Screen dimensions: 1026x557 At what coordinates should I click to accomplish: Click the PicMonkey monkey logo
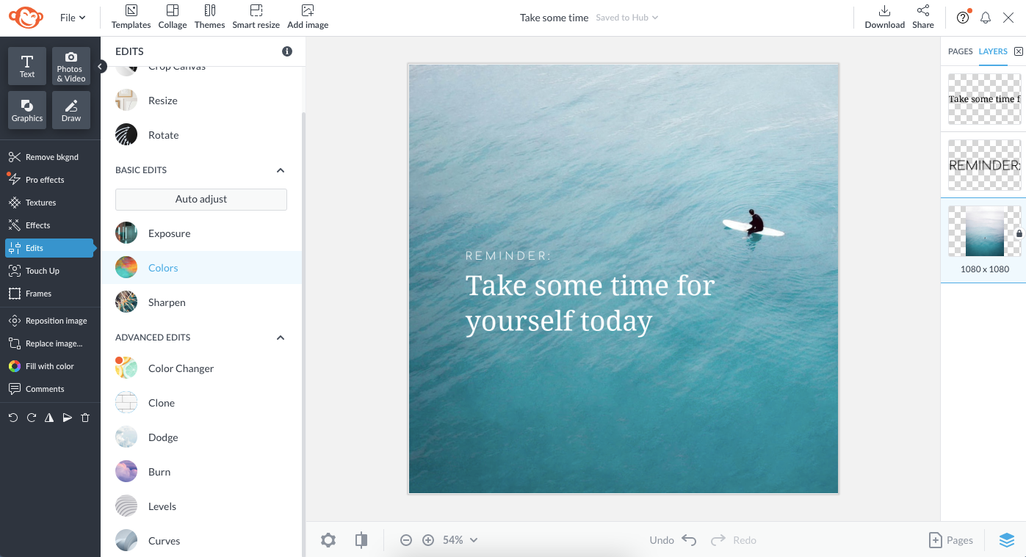pyautogui.click(x=26, y=18)
